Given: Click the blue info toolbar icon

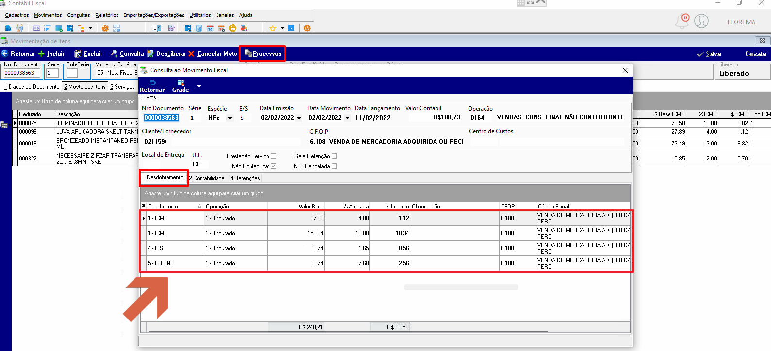Looking at the screenshot, I should pos(291,28).
